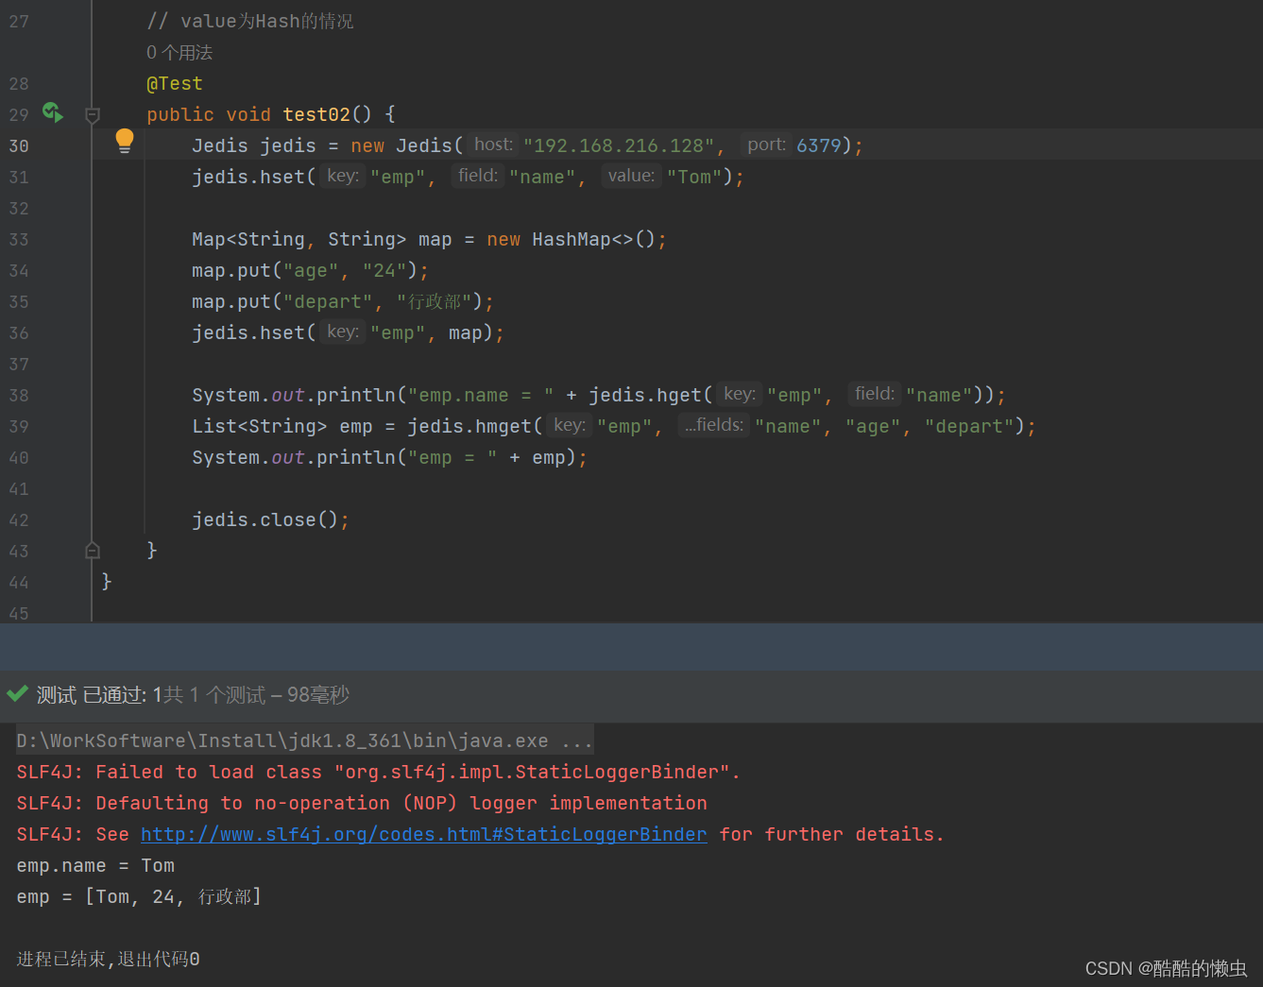The image size is (1263, 987).
Task: Click the "depart" string on line 39
Action: tap(969, 426)
